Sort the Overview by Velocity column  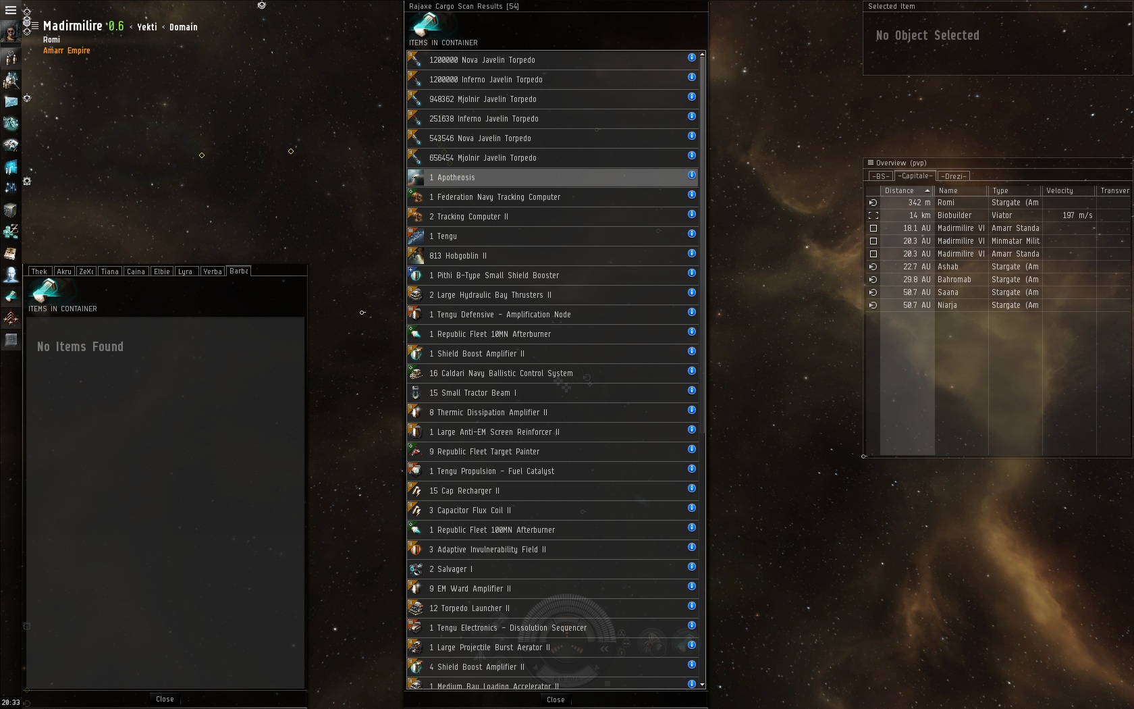pyautogui.click(x=1069, y=191)
